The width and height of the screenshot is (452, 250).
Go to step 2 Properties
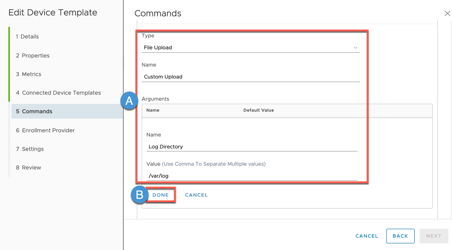tap(32, 56)
